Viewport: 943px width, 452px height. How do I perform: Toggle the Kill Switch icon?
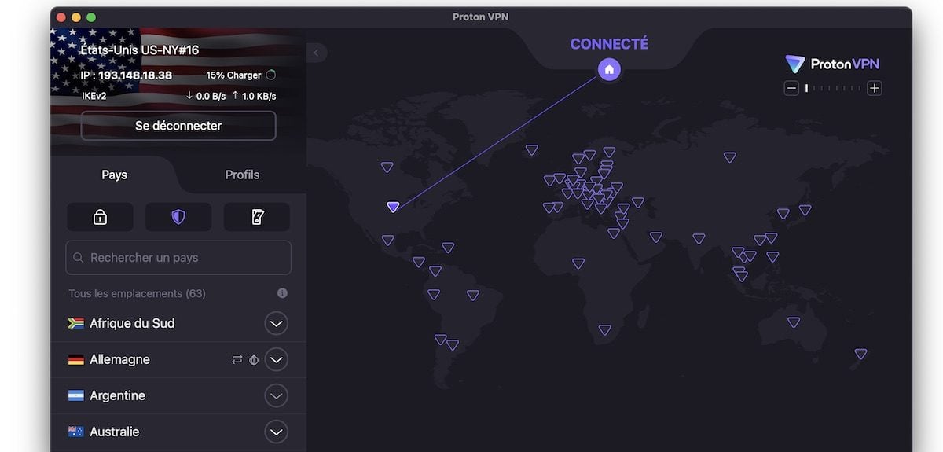pyautogui.click(x=257, y=217)
